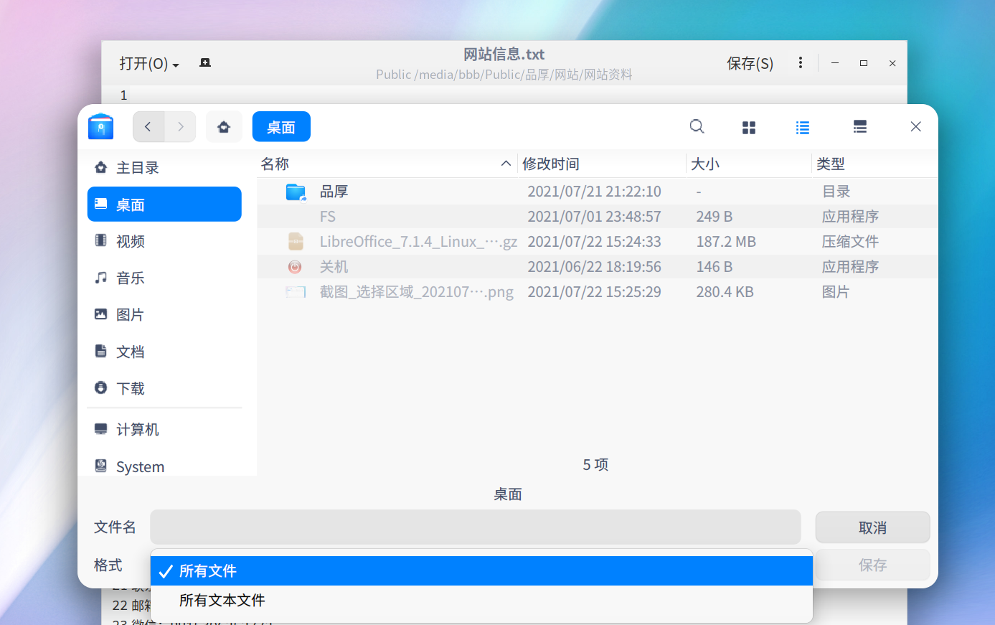Click the 保存 button in the dialog
The height and width of the screenshot is (625, 995).
tap(872, 565)
